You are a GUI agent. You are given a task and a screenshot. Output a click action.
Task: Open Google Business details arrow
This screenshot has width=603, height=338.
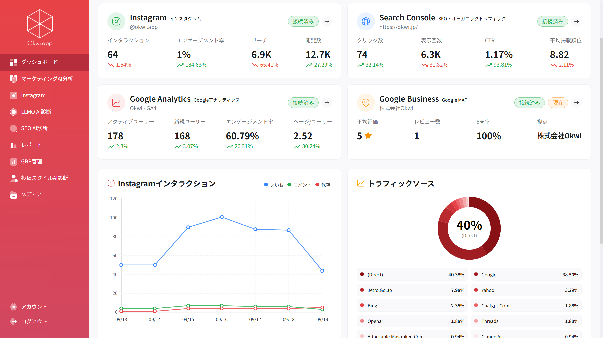coord(576,103)
